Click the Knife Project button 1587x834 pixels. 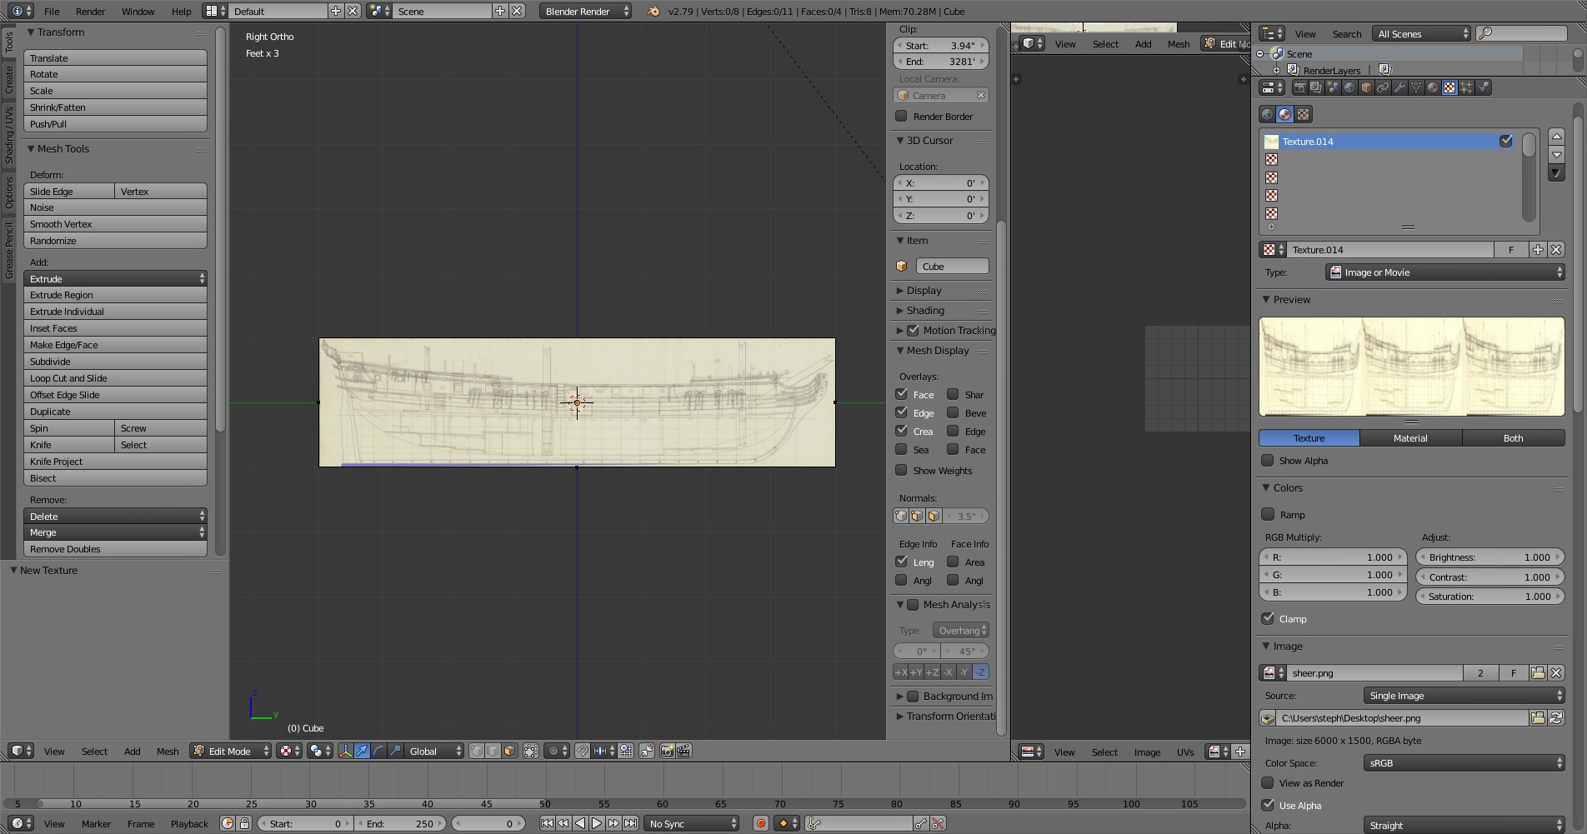click(x=115, y=461)
